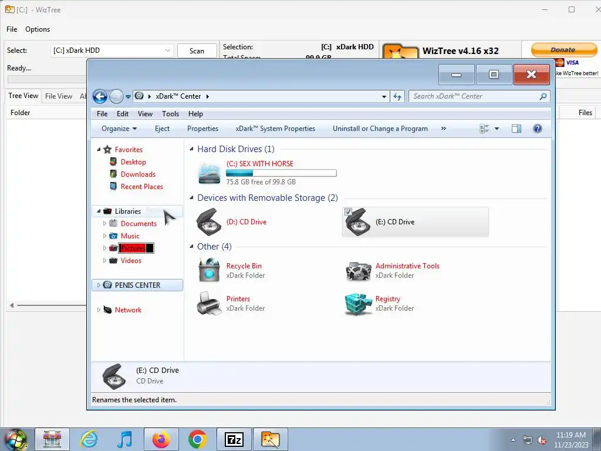
Task: Open the Music library
Action: point(130,236)
